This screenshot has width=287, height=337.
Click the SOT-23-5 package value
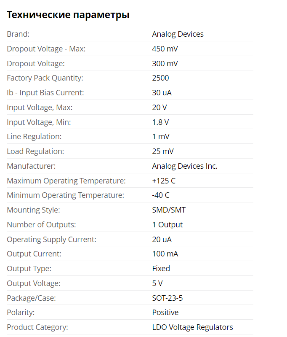click(167, 298)
